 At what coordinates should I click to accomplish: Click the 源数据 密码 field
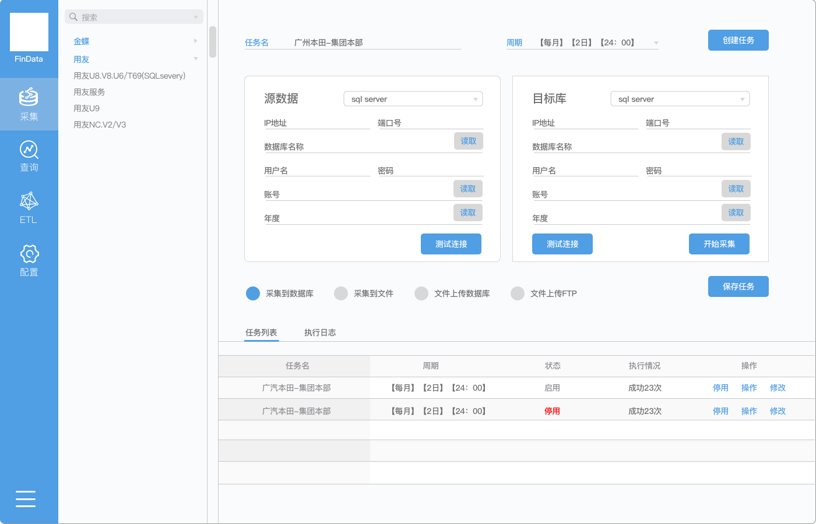pos(431,171)
